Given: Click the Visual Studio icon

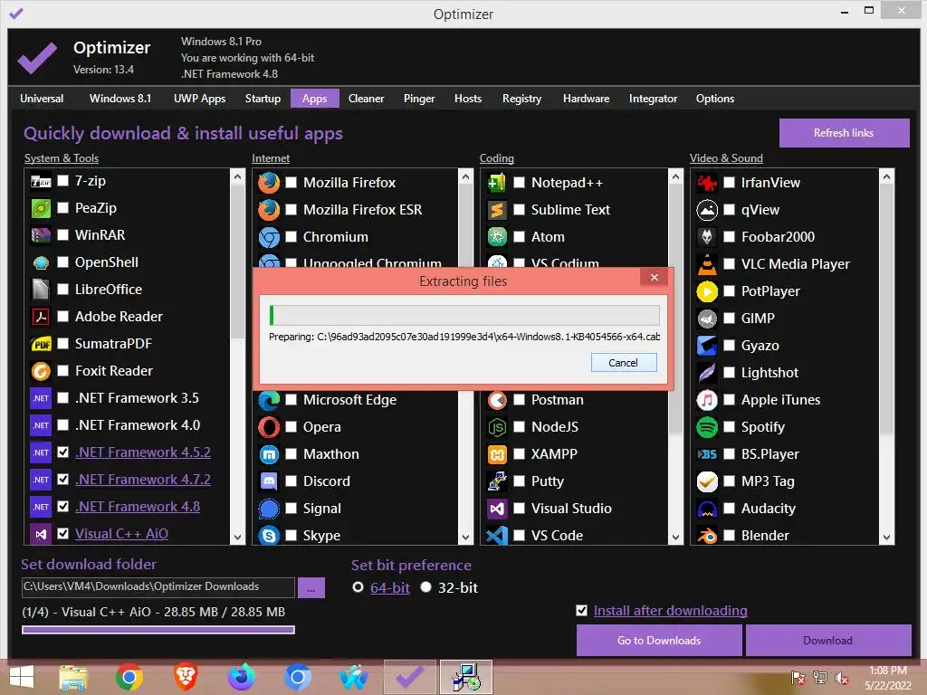Looking at the screenshot, I should 497,509.
